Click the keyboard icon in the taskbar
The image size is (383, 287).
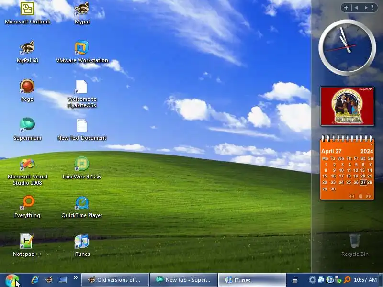[x=295, y=281]
